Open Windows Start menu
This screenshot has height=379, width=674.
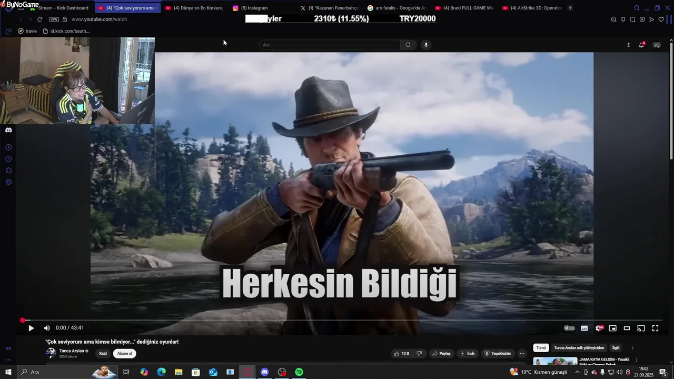(8, 372)
